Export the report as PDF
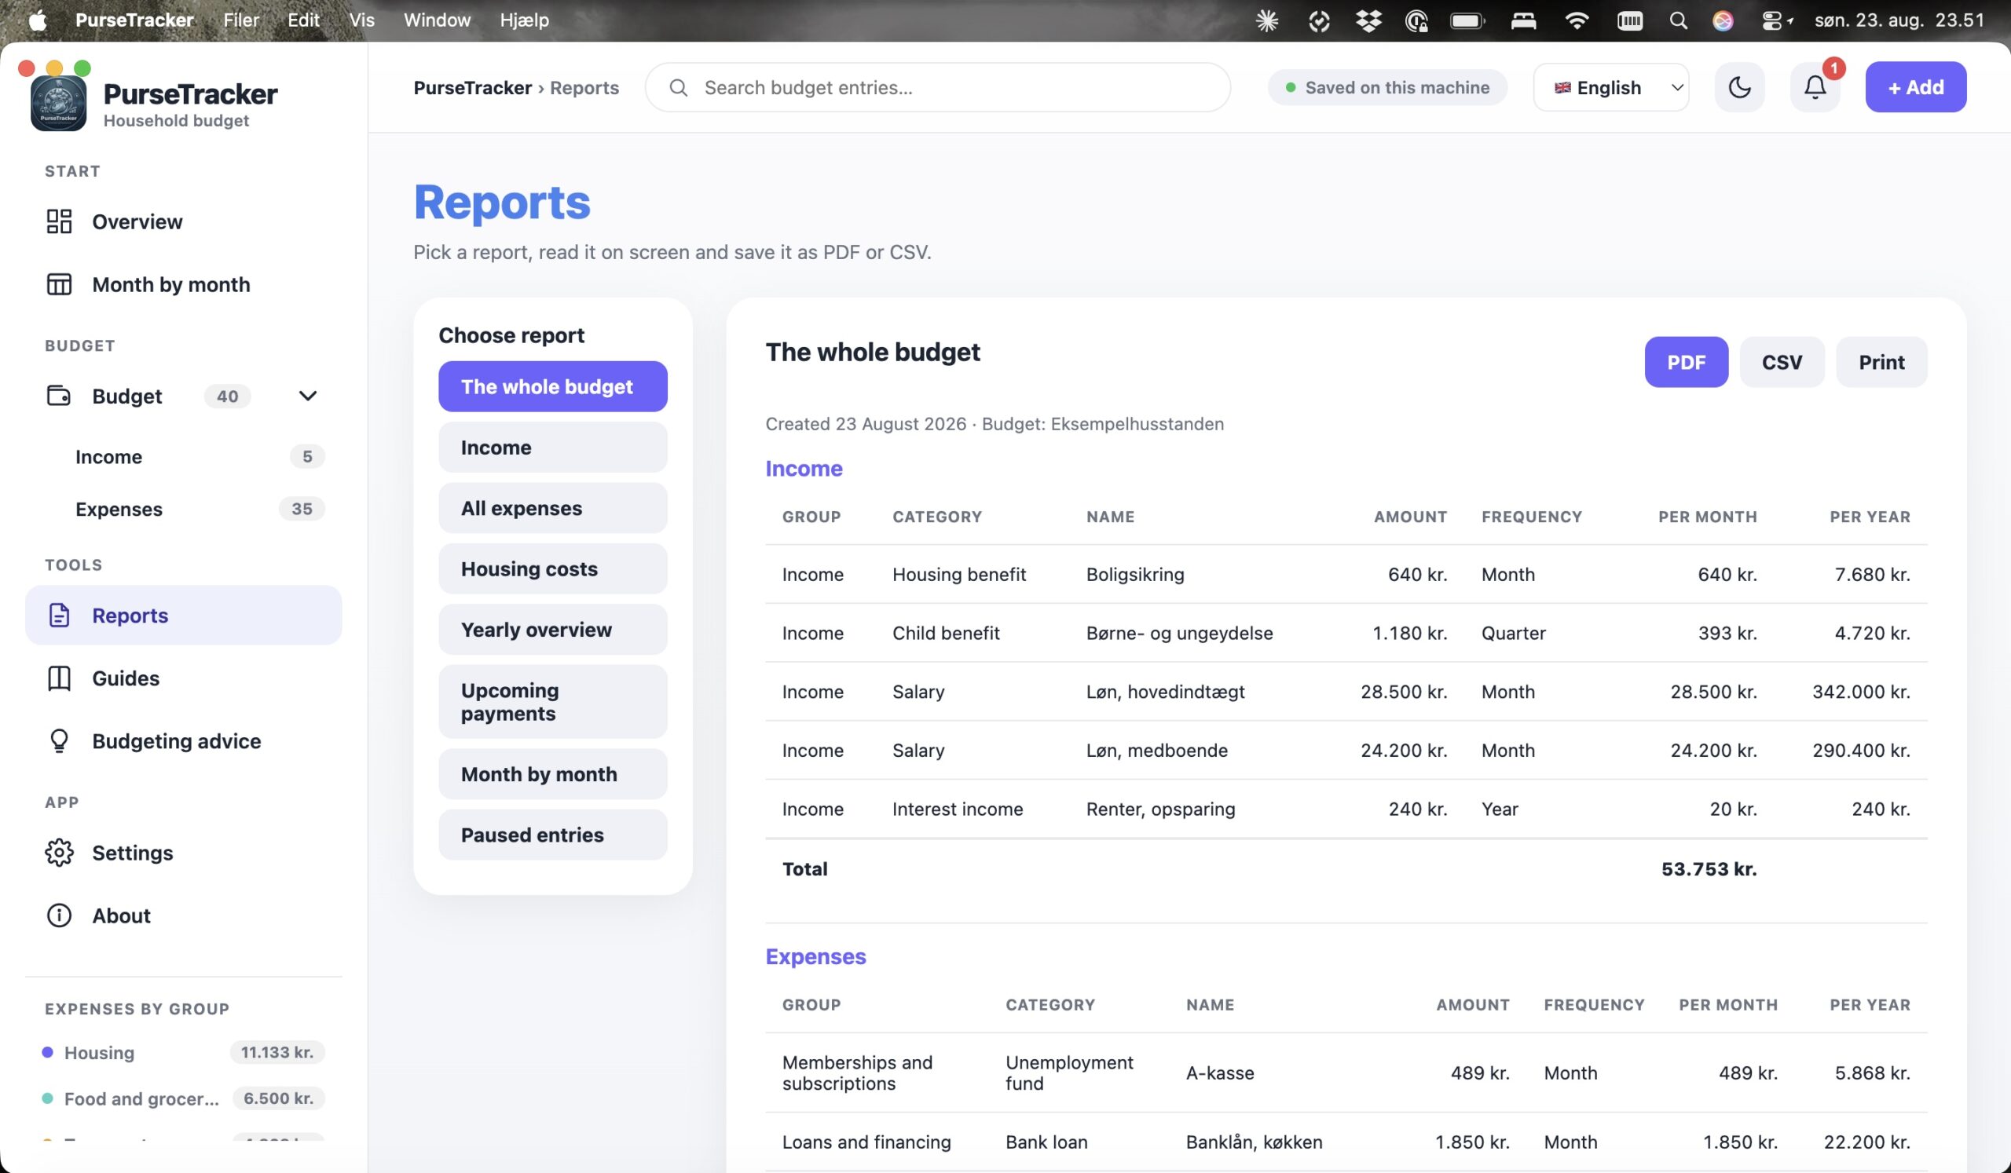2011x1173 pixels. tap(1687, 362)
